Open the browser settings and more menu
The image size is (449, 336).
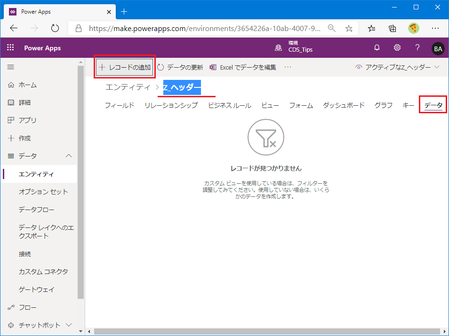(435, 28)
